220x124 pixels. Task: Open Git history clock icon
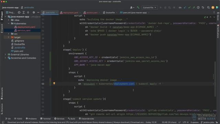click(198, 8)
